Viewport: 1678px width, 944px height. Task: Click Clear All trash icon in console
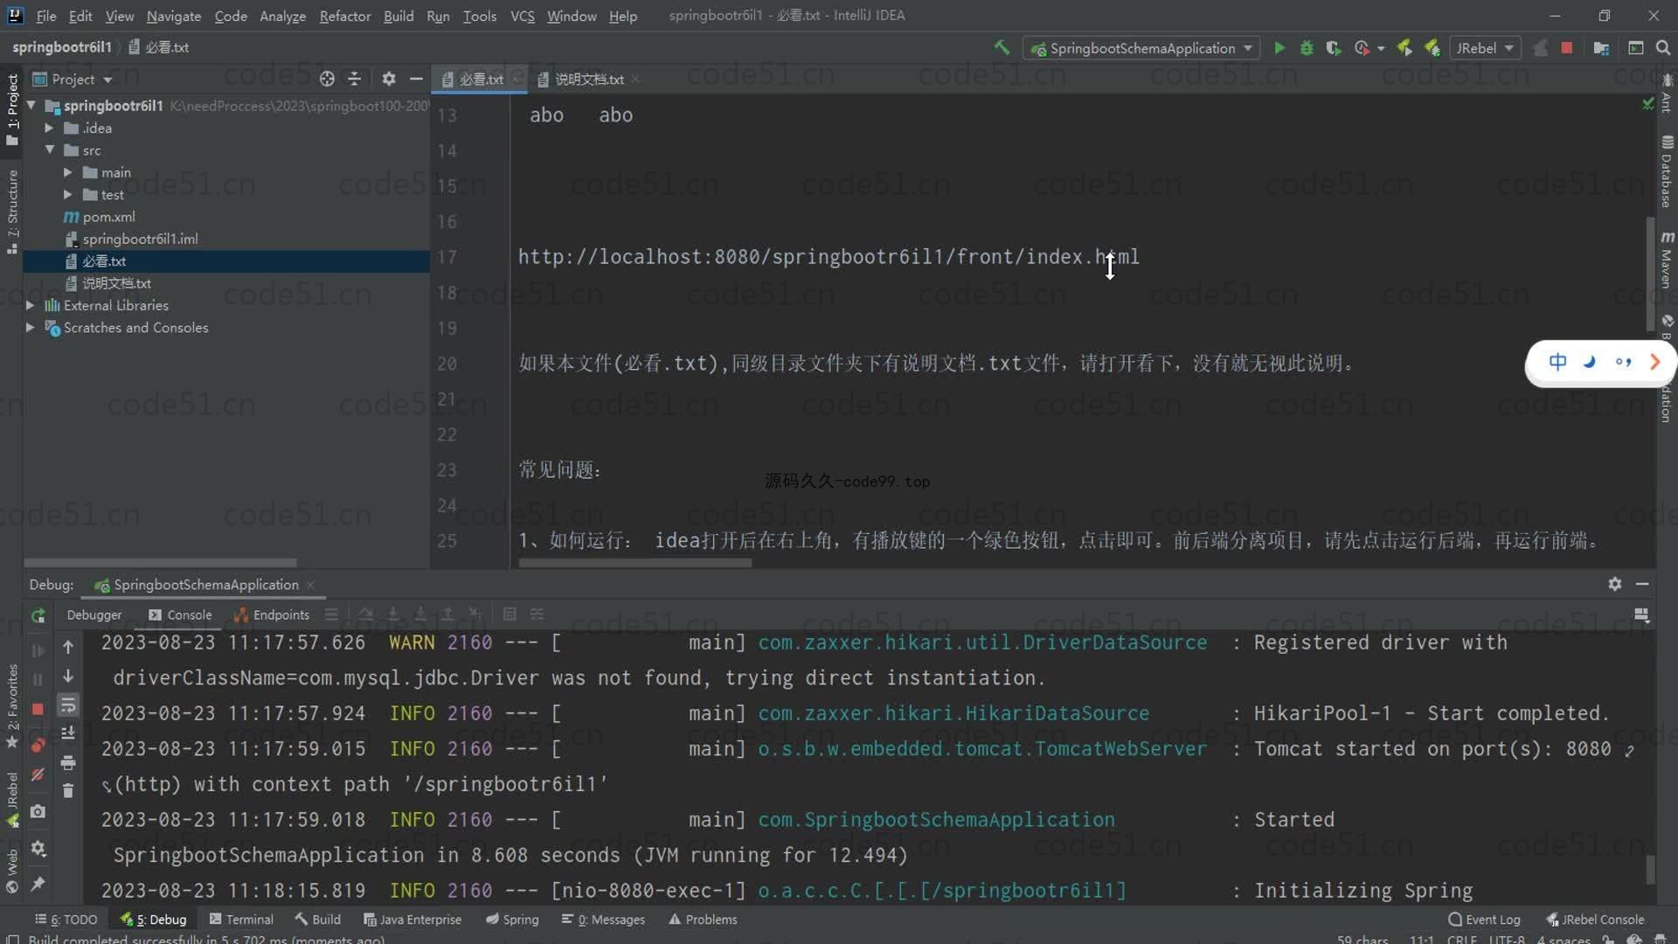click(68, 791)
